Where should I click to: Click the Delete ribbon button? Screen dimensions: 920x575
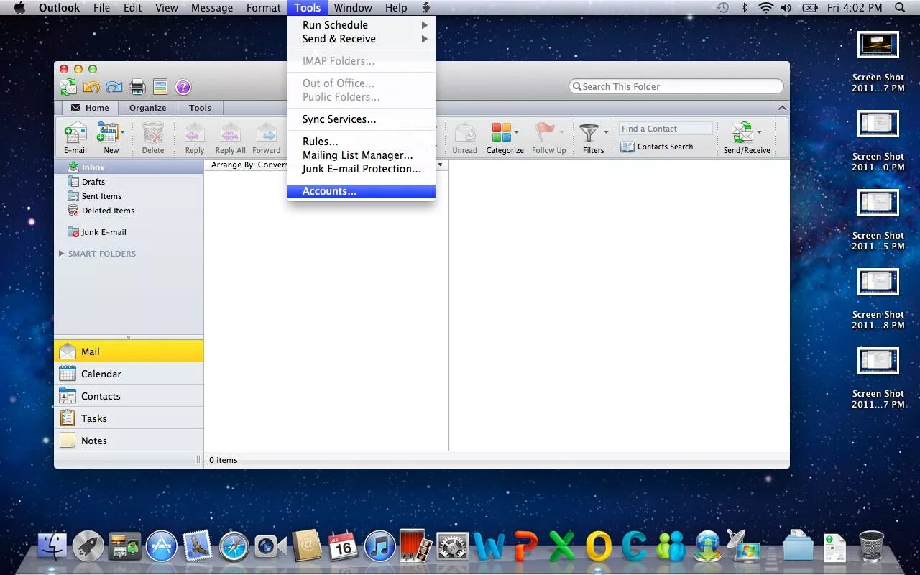pyautogui.click(x=152, y=138)
